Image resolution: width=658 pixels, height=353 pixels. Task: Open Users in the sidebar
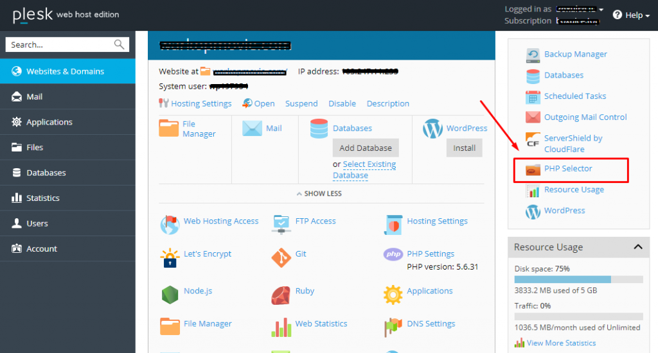click(67, 223)
